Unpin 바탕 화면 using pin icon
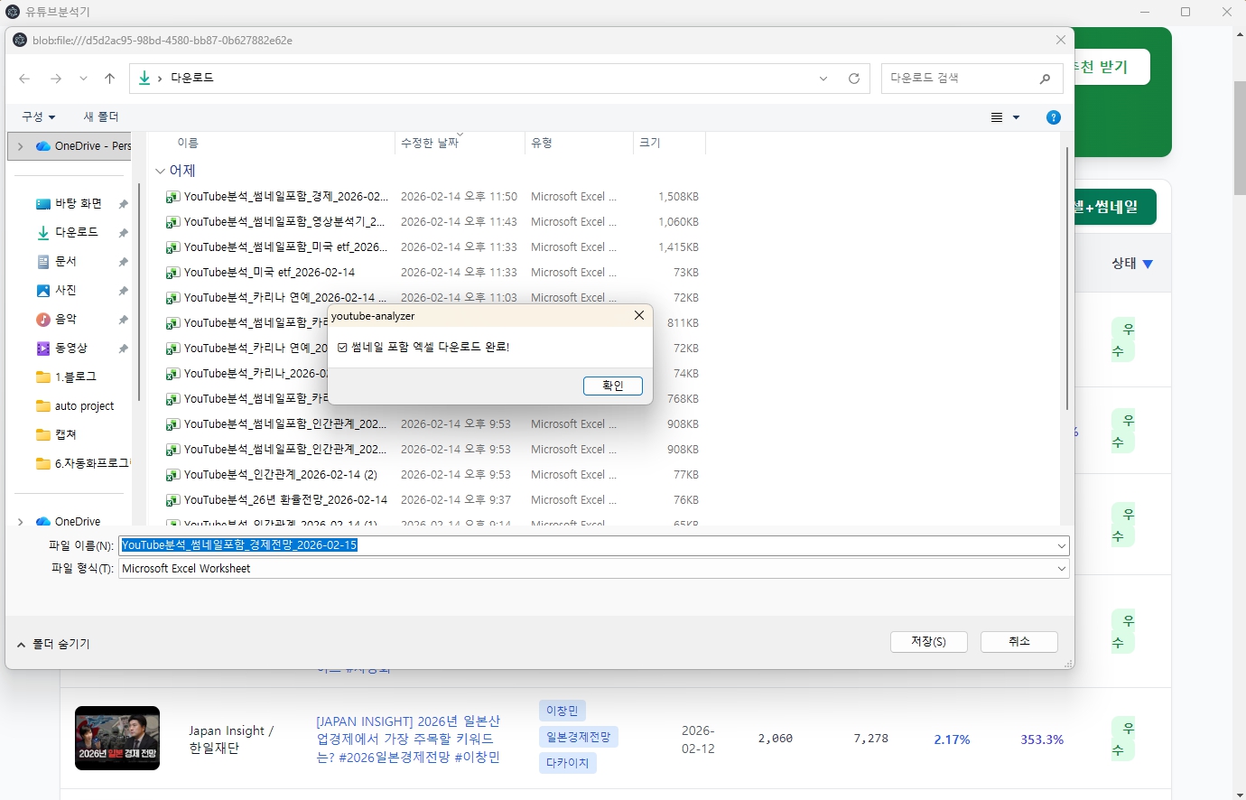This screenshot has width=1246, height=800. pyautogui.click(x=123, y=204)
